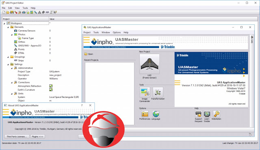Screen dimensions: 260x150
Task: Open View menu in Project Editor
Action: pos(17,8)
